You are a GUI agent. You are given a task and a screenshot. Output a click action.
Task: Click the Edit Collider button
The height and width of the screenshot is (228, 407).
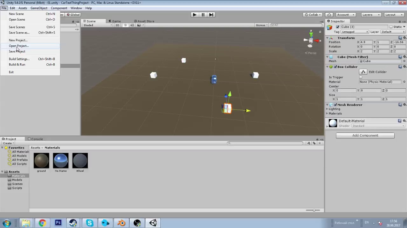pos(363,72)
